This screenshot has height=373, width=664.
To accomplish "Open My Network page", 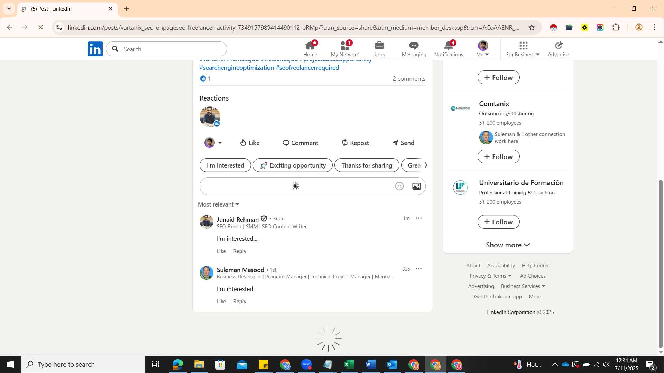I will [x=345, y=49].
